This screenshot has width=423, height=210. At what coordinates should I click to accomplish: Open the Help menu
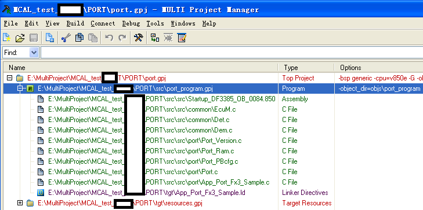point(209,24)
